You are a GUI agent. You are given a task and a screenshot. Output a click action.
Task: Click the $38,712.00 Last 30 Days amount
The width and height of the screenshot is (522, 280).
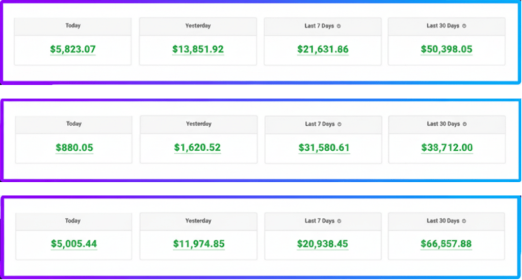pyautogui.click(x=447, y=147)
